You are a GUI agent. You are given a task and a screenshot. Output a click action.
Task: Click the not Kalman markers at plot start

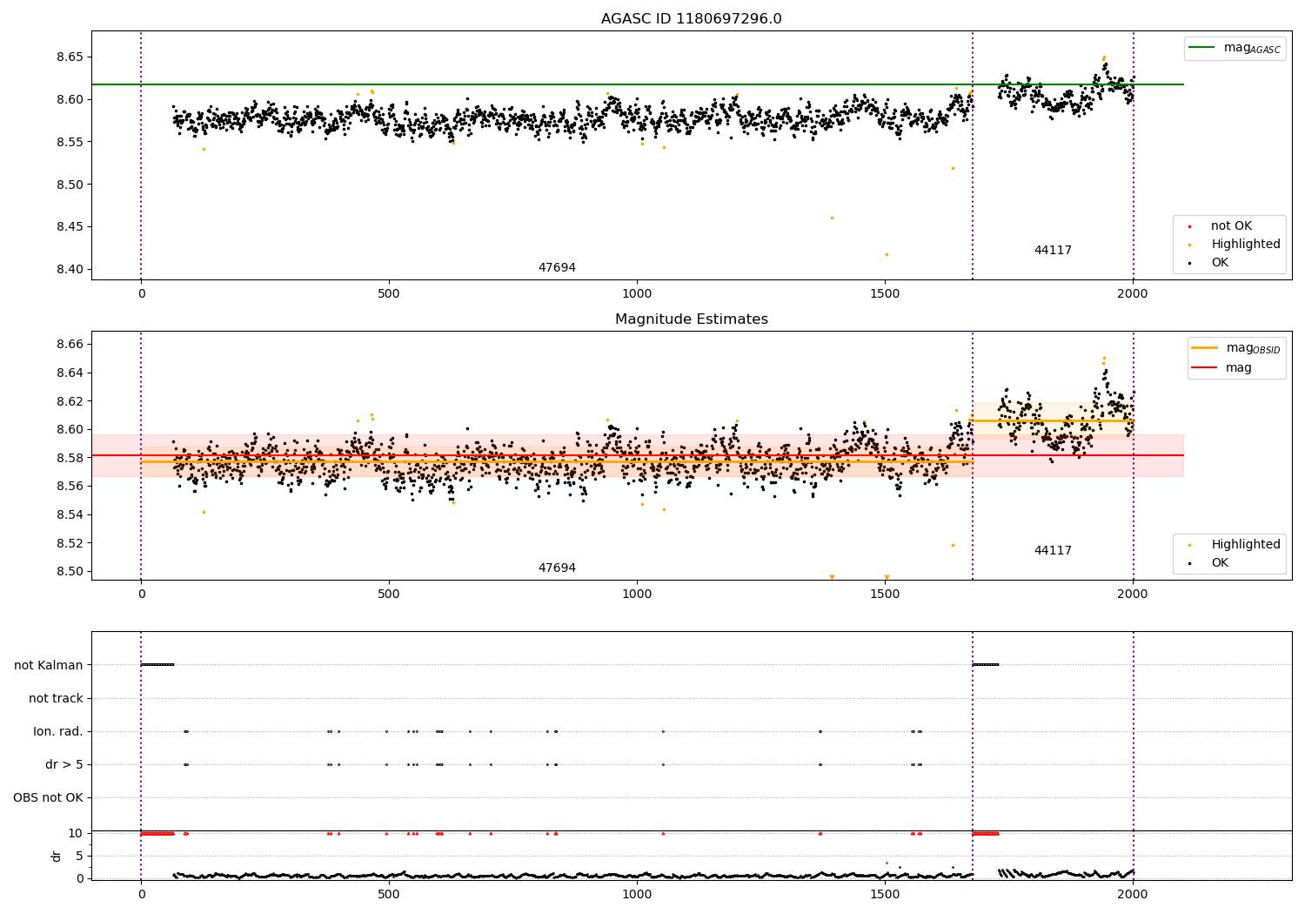[157, 665]
